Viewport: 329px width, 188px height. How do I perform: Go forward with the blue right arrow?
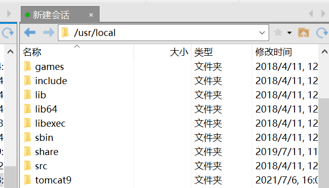[x=49, y=32]
